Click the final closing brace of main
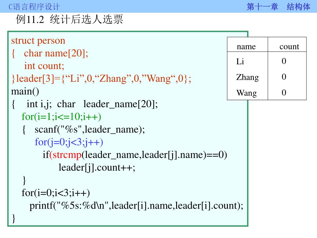Image resolution: width=317 pixels, height=238 pixels. click(x=14, y=218)
